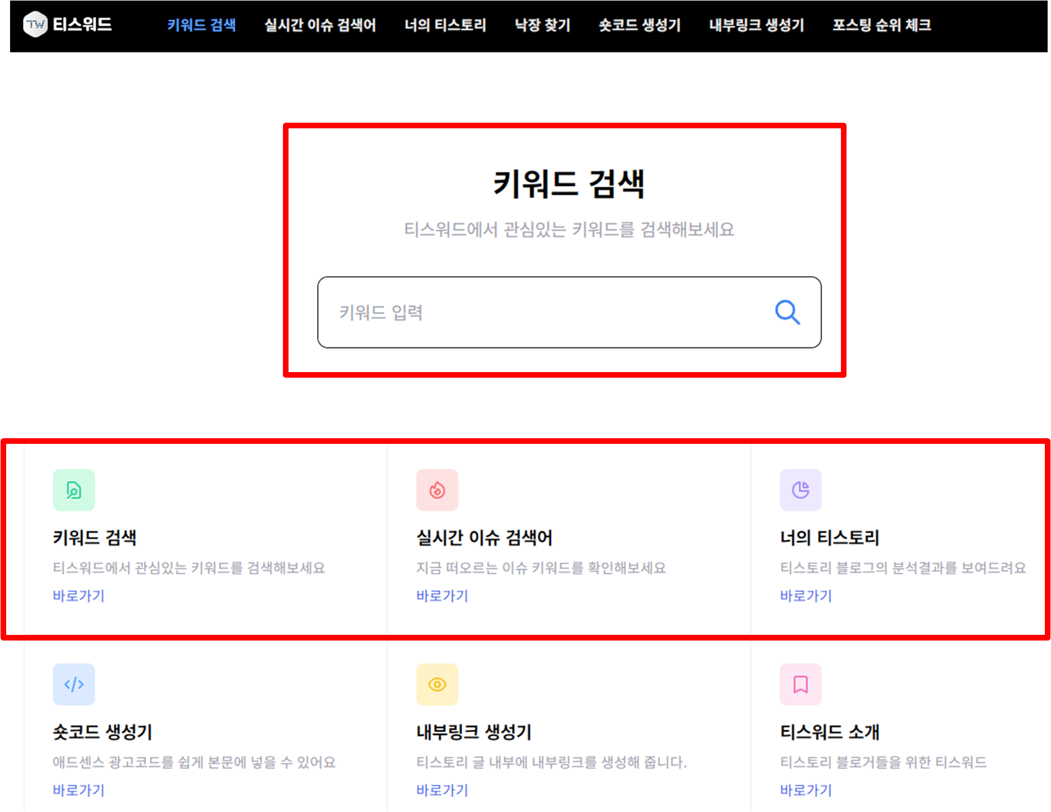Click the 티스워드 TW logo icon
The width and height of the screenshot is (1051, 812).
[x=35, y=25]
